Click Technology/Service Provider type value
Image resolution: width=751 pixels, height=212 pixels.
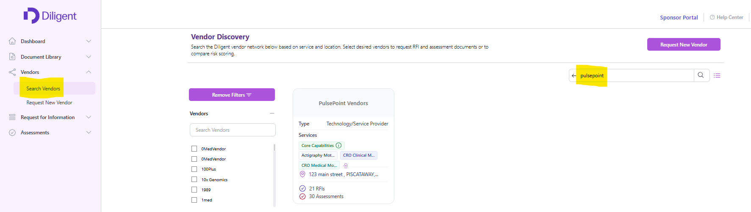pyautogui.click(x=357, y=124)
